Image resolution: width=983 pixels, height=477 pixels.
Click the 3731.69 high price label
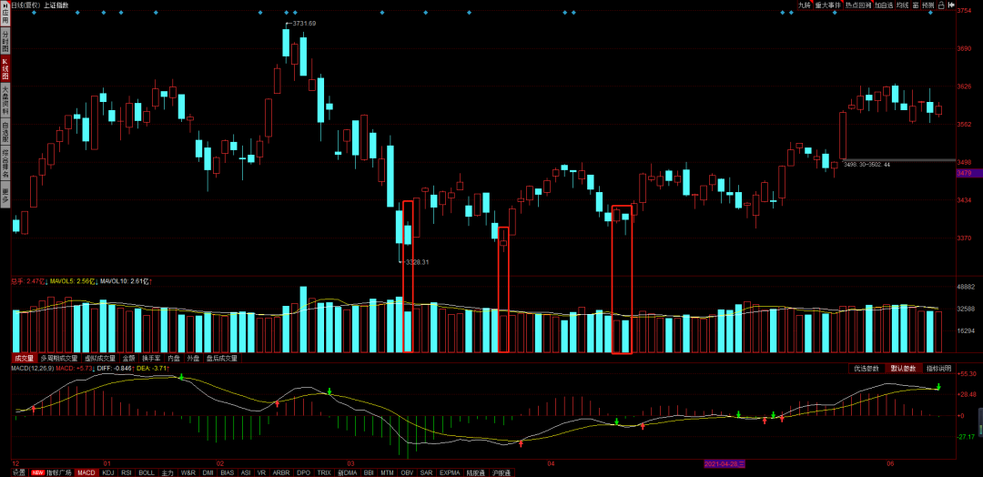(304, 24)
